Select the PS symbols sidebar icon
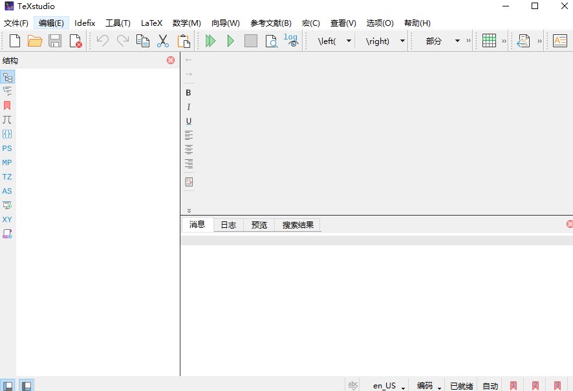 point(7,148)
